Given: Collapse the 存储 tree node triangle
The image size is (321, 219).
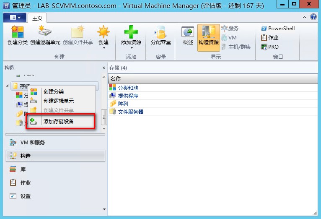Looking at the screenshot, I should [8, 86].
